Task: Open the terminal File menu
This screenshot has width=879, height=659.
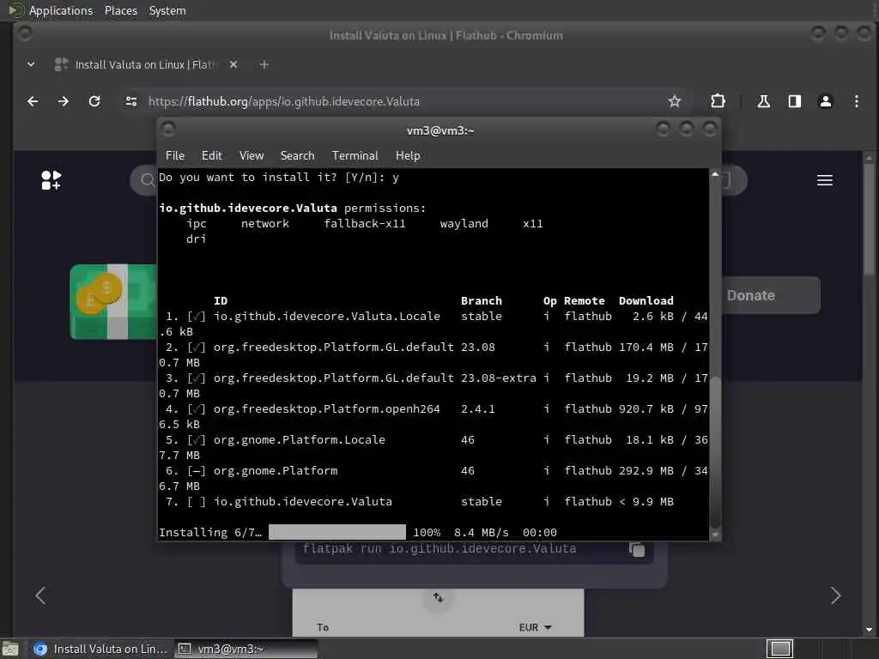Action: [x=175, y=156]
